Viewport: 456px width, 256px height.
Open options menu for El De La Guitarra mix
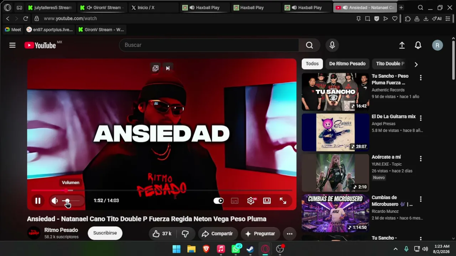[421, 118]
